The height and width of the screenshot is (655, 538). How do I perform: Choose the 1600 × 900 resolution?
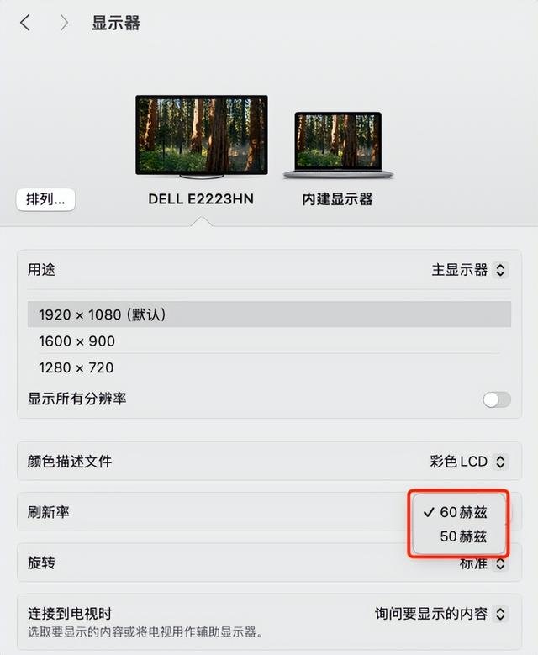point(269,341)
